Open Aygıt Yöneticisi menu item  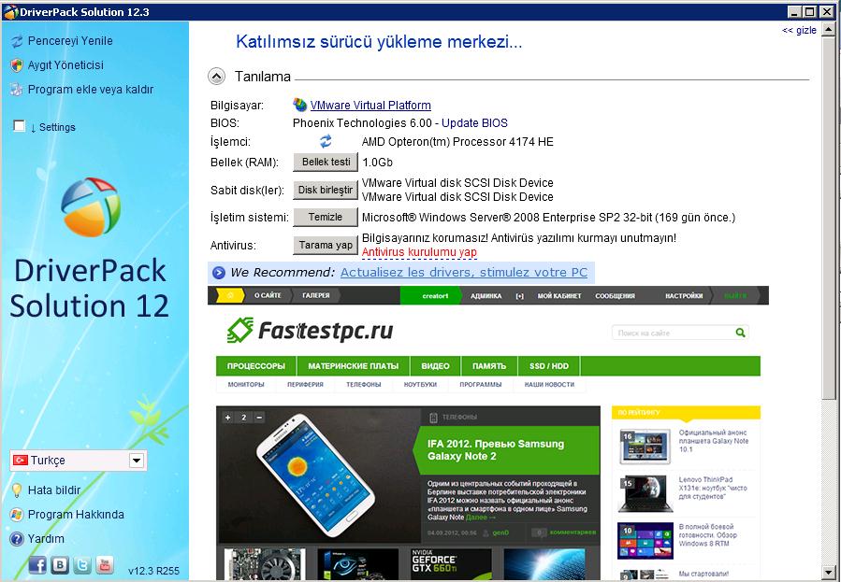pos(65,65)
